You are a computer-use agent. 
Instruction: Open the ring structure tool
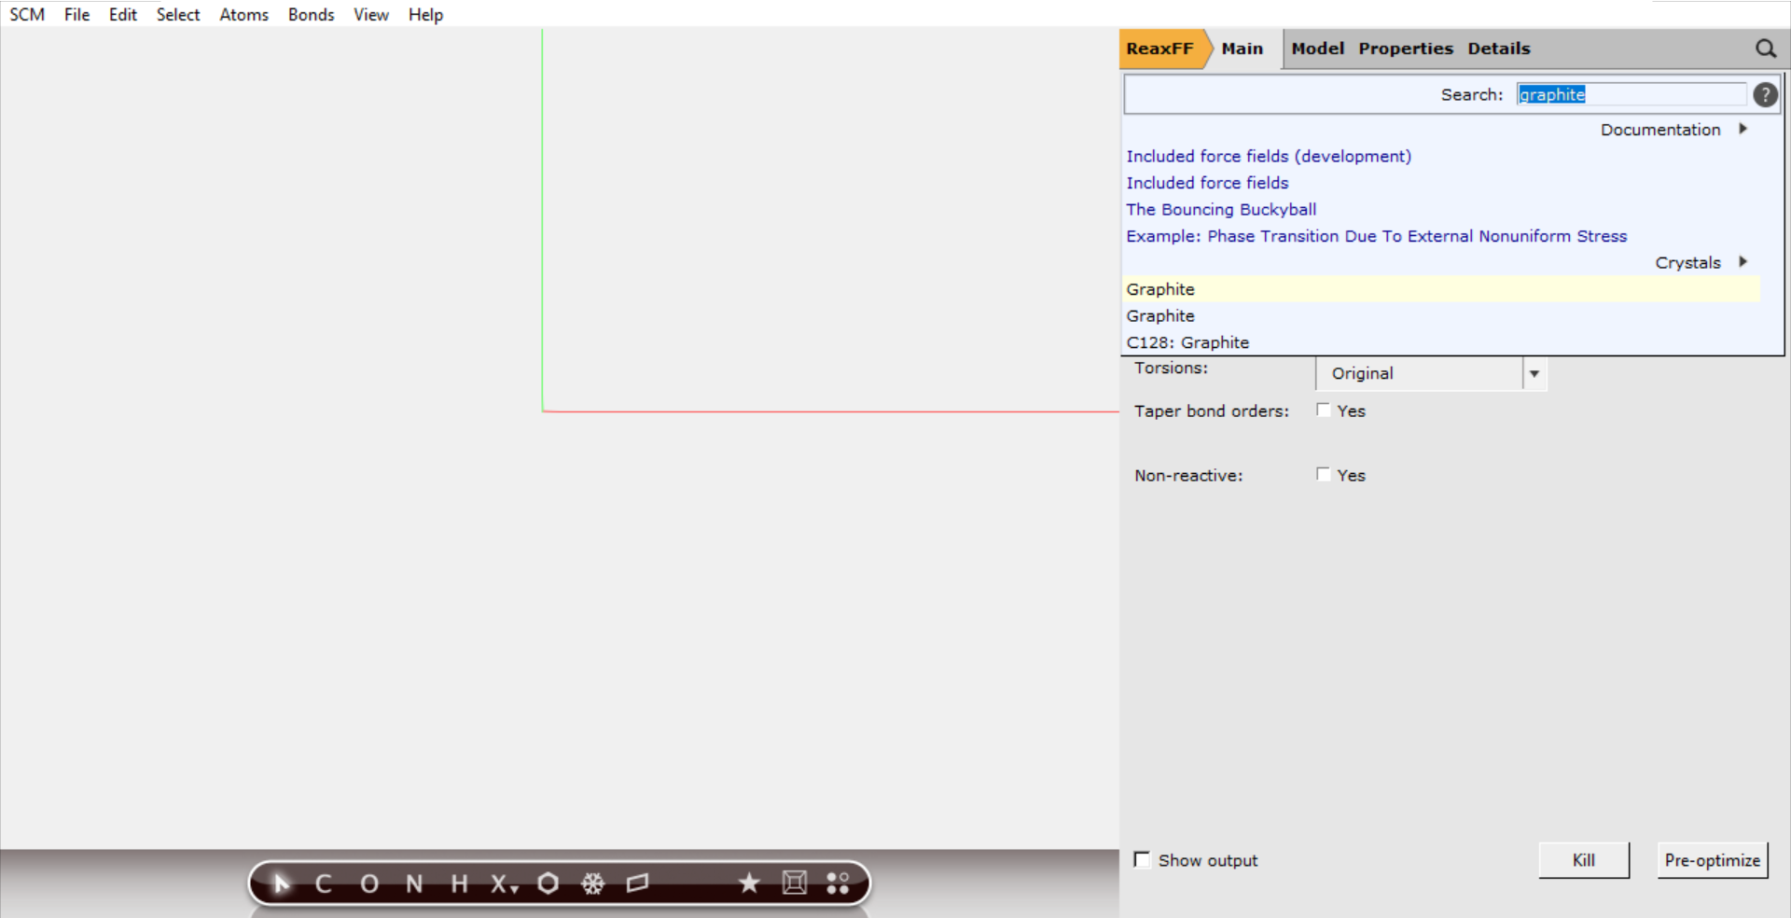click(x=548, y=884)
